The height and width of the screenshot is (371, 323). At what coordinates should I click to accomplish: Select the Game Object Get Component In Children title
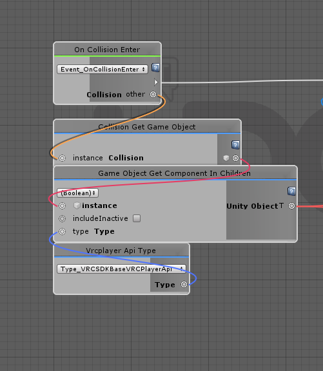click(174, 173)
